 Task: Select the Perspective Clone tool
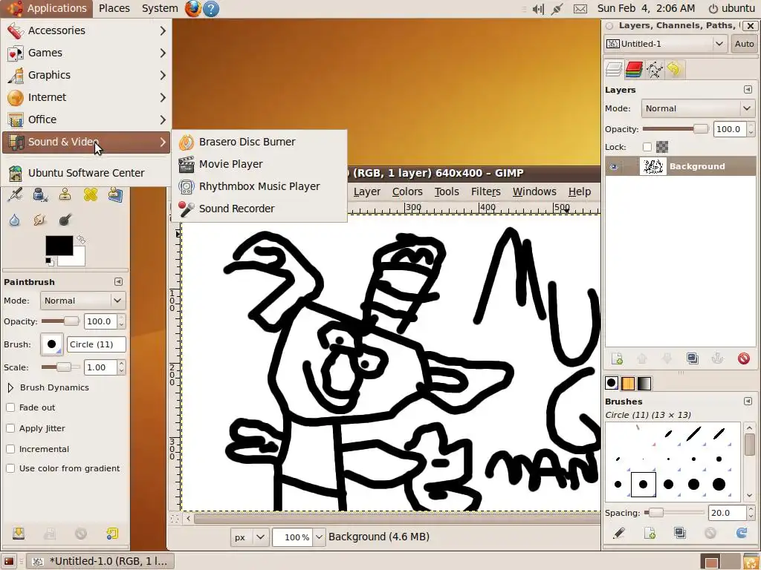click(115, 195)
